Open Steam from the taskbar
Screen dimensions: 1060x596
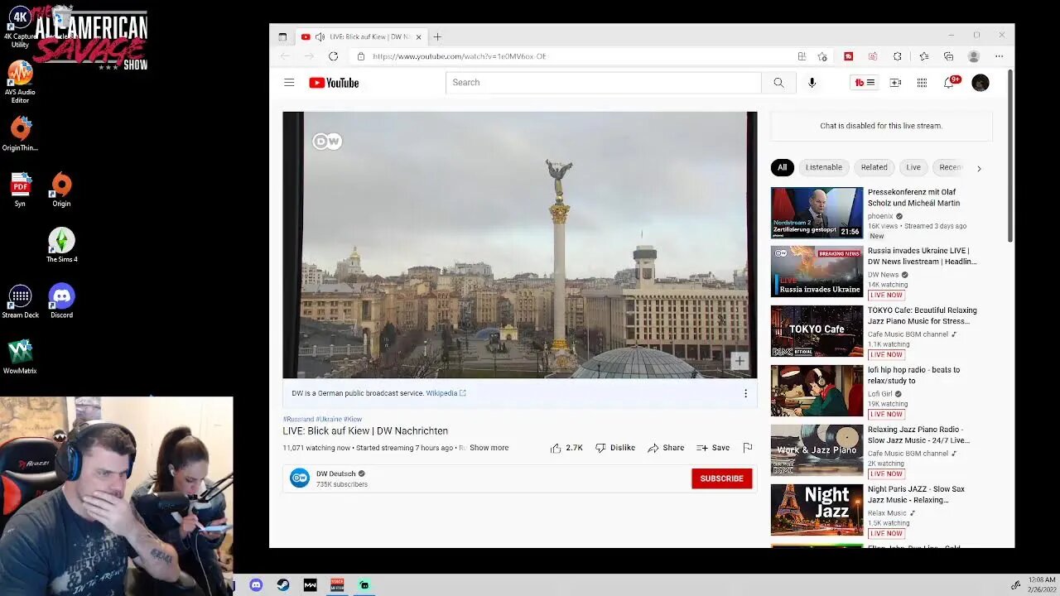[283, 585]
